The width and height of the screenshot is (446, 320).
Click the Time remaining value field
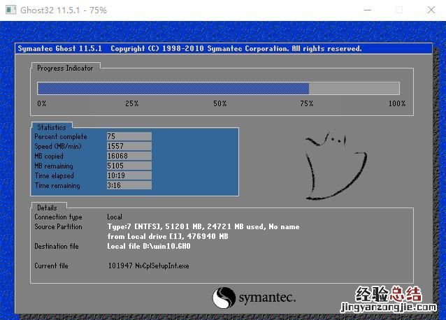129,186
